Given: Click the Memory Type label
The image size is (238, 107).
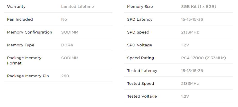Looking at the screenshot, I should tap(21, 45).
